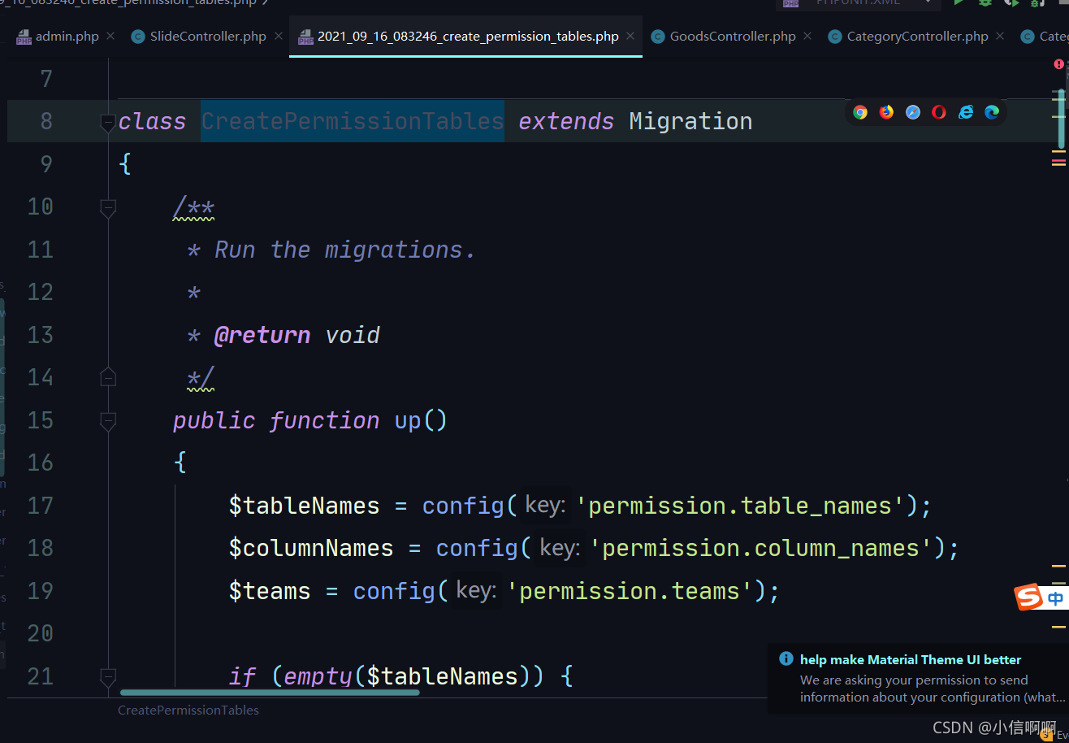Image resolution: width=1069 pixels, height=743 pixels.
Task: Click the $columnNames variable on line 18
Action: pos(311,548)
